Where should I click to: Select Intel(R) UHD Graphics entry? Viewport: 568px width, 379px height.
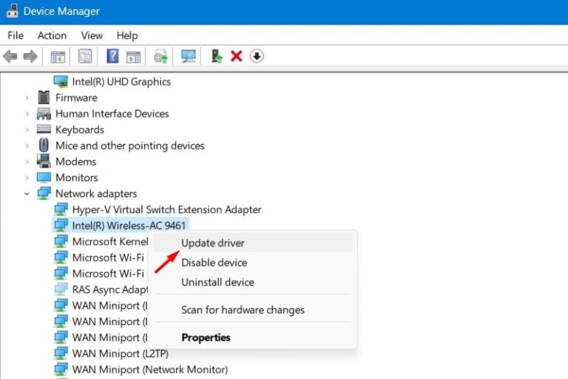(x=121, y=81)
